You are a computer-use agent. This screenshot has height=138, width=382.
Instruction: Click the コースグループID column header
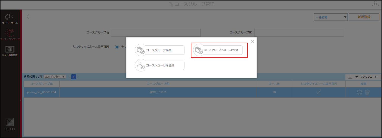[x=42, y=84]
